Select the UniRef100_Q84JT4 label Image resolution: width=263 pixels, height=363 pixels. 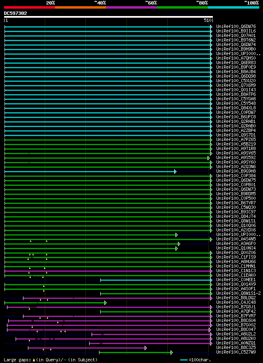236,217
